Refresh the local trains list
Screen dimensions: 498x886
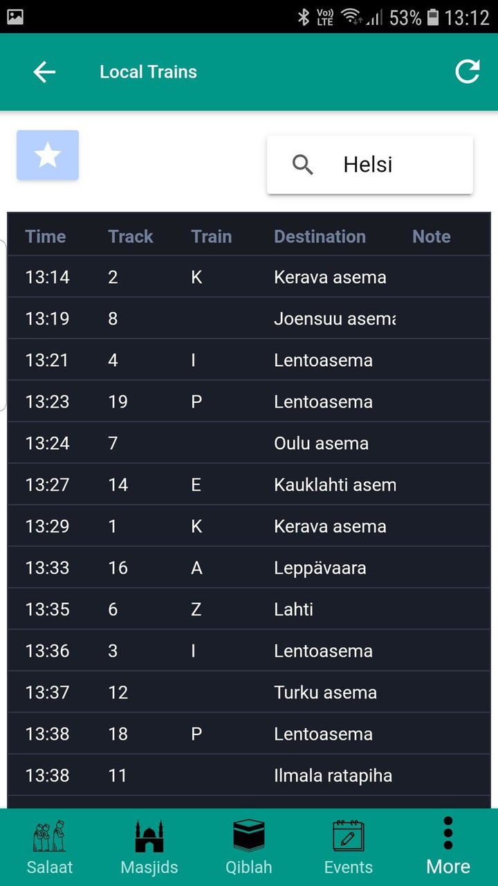467,72
